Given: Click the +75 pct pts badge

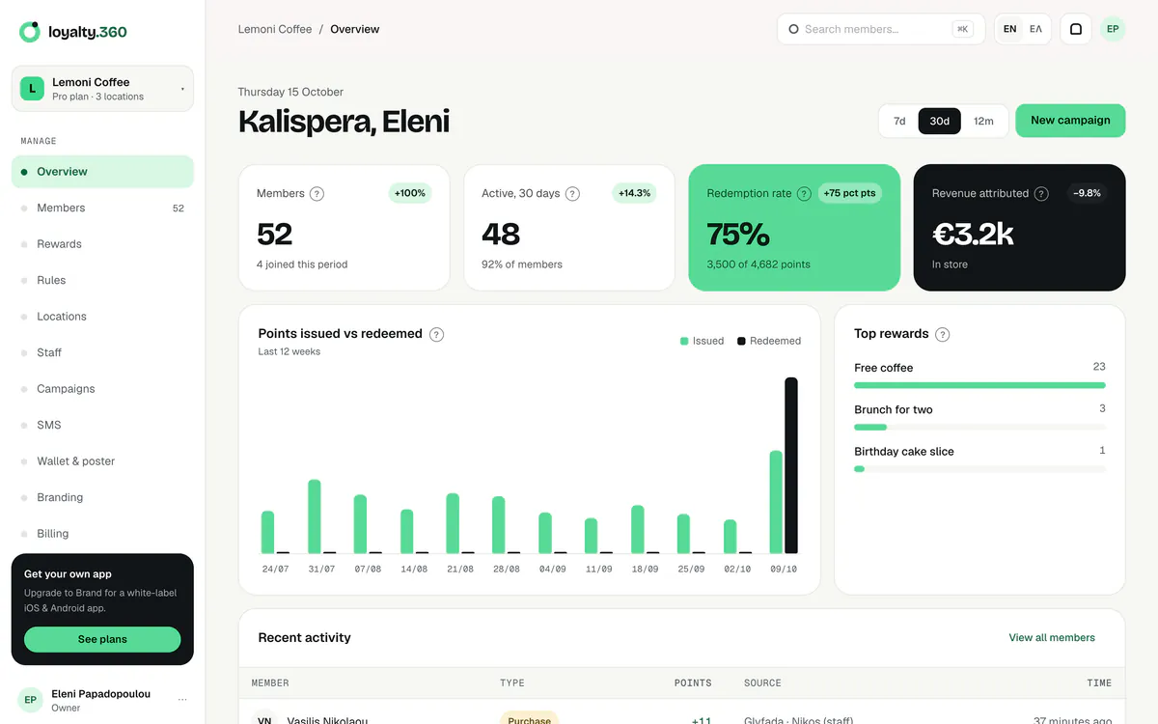Looking at the screenshot, I should pos(849,193).
